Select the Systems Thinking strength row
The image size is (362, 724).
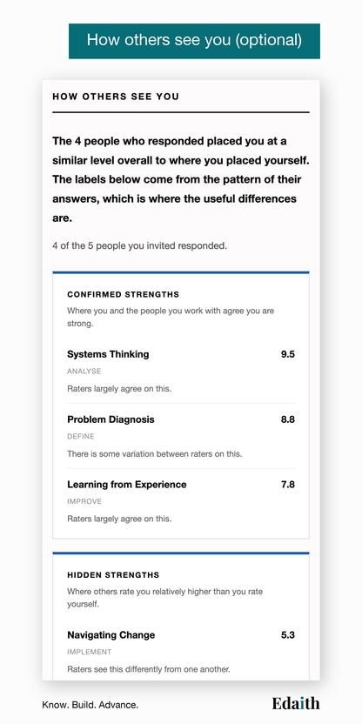click(181, 372)
